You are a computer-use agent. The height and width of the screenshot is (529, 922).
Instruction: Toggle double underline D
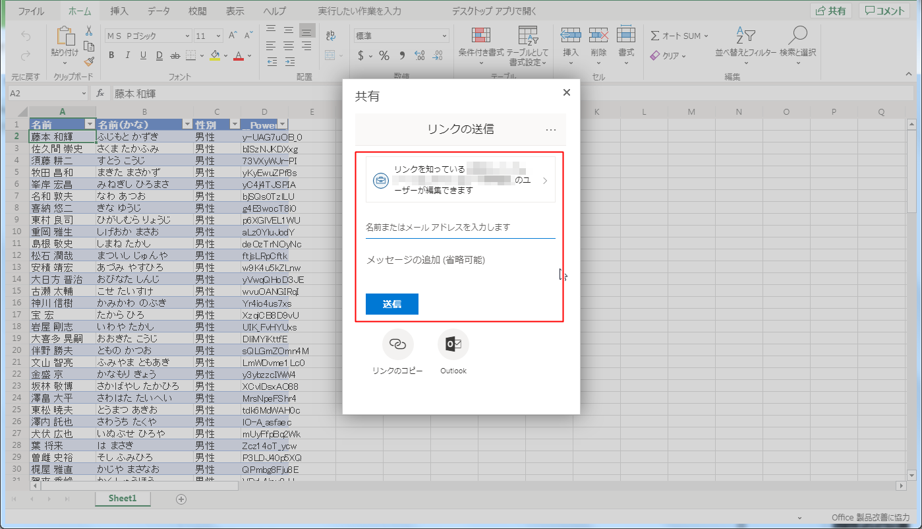(159, 55)
